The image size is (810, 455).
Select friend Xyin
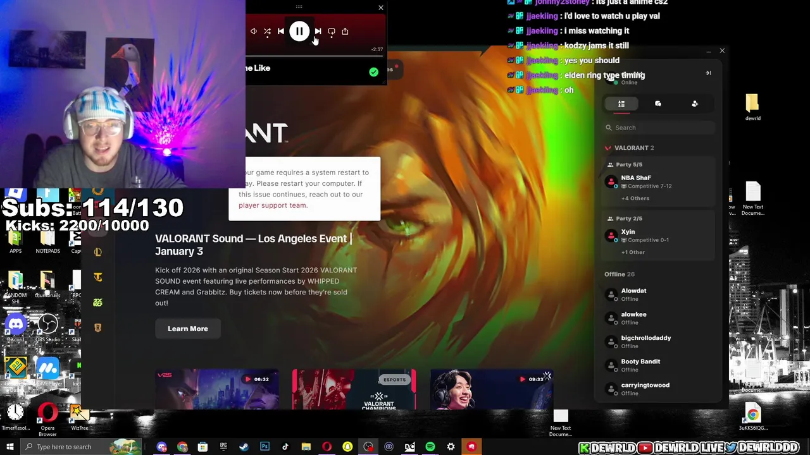pyautogui.click(x=658, y=236)
